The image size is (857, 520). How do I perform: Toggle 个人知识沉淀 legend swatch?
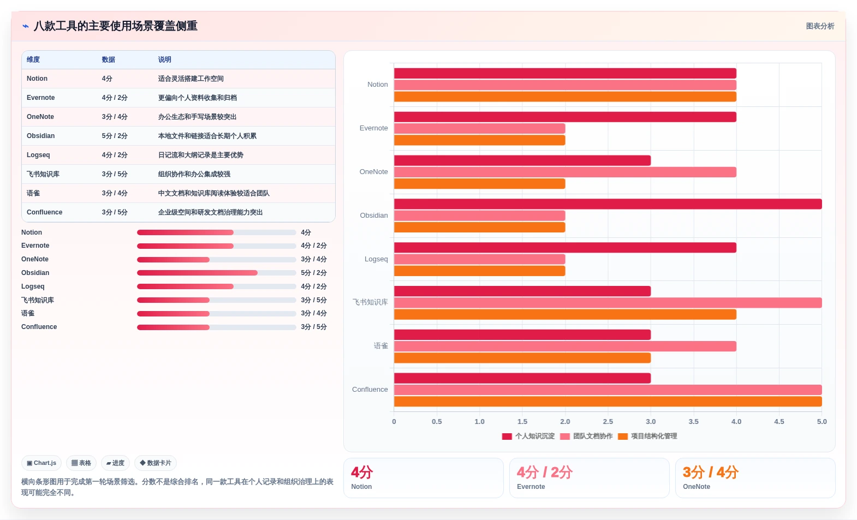tap(507, 437)
